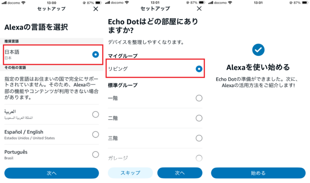This screenshot has height=183, width=310.
Task: Select the Arabic language radio button
Action: [x=95, y=114]
